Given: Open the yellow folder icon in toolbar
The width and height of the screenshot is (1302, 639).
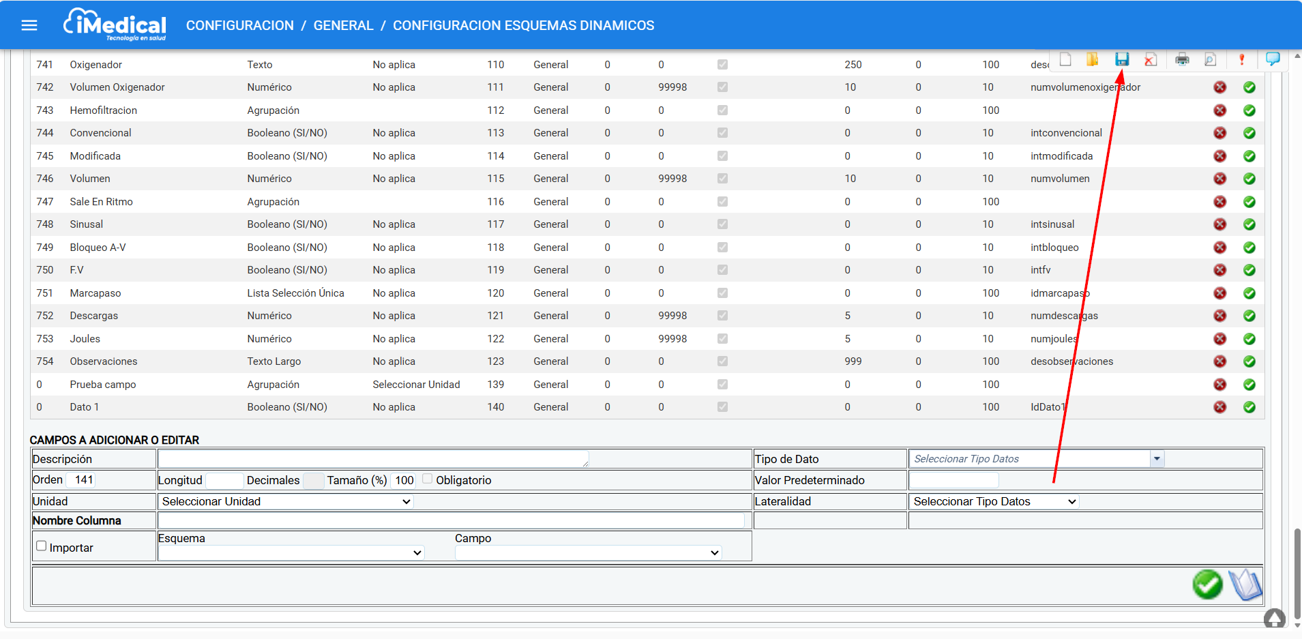Looking at the screenshot, I should click(x=1093, y=59).
